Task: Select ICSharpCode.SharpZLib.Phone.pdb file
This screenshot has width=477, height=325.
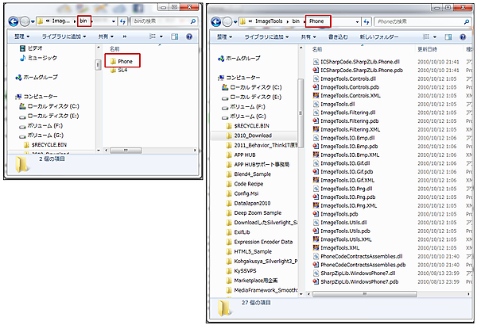Action: [358, 70]
